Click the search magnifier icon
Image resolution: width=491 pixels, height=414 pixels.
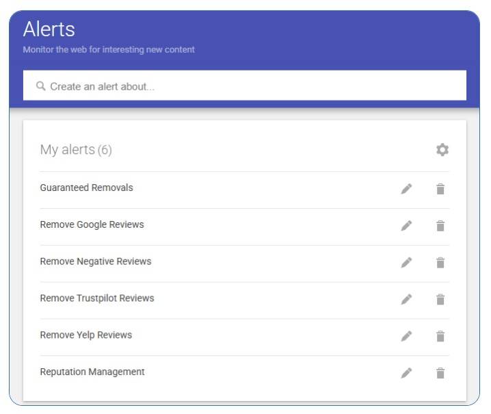tap(41, 86)
